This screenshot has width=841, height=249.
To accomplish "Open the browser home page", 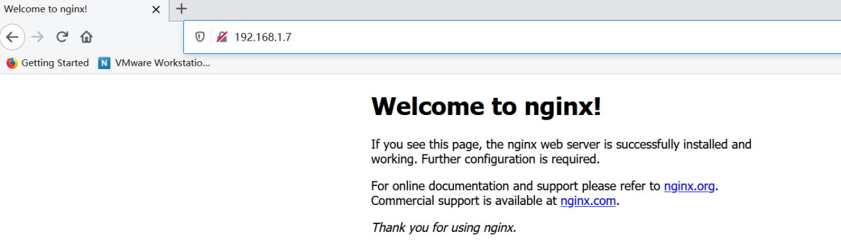I will (86, 37).
